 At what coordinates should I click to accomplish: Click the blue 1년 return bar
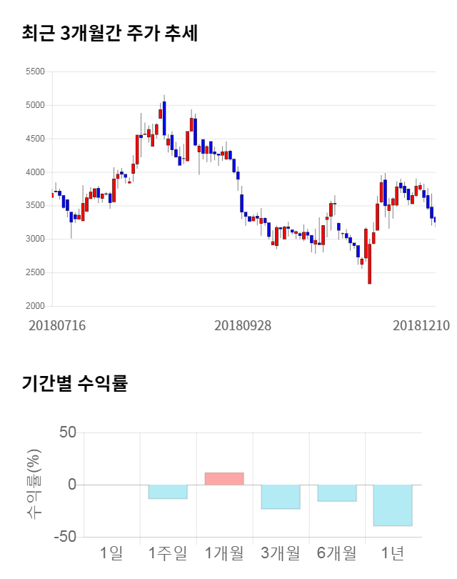coord(393,505)
